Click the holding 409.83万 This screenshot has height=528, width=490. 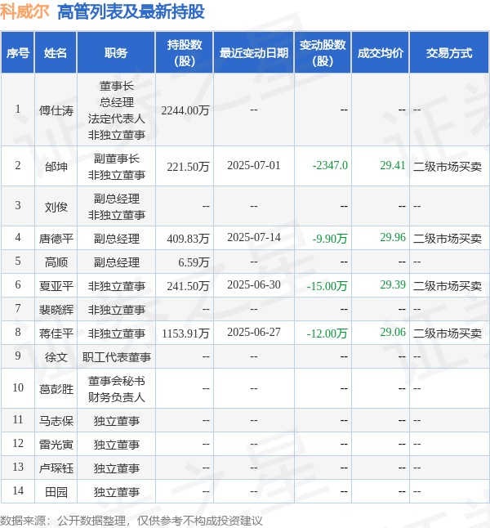click(188, 239)
